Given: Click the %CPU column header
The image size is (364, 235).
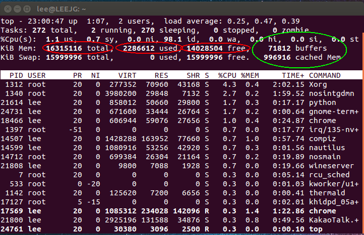Looking at the screenshot, I should tap(227, 75).
